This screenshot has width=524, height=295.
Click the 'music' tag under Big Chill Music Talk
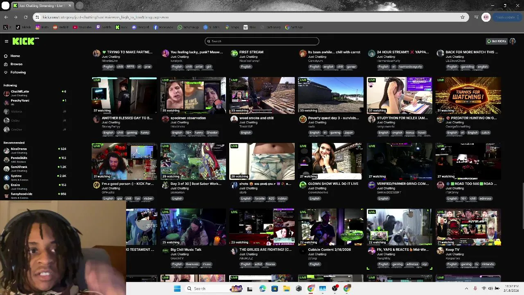point(207,264)
